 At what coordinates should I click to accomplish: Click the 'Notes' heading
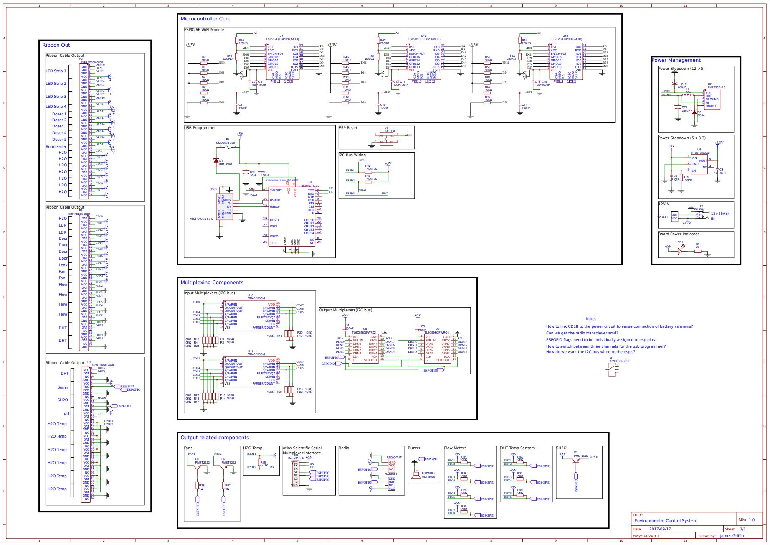coord(591,319)
